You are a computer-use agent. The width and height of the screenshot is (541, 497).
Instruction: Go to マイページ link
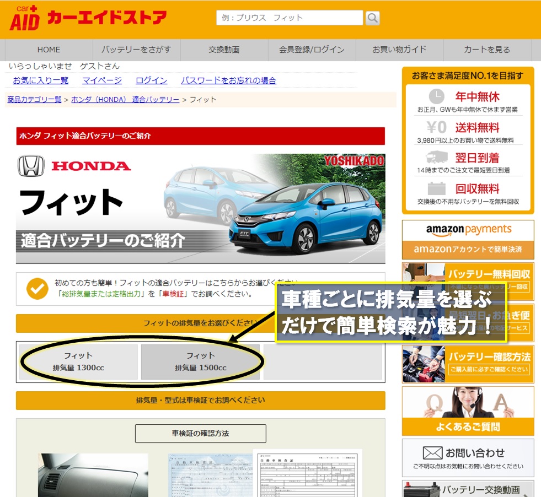(x=102, y=80)
